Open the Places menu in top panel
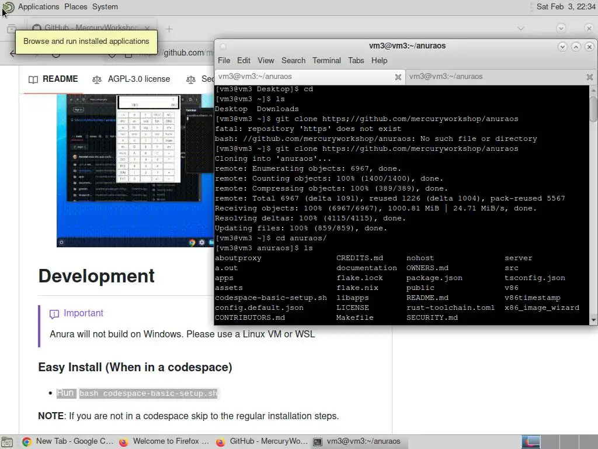The image size is (598, 449). point(75,6)
